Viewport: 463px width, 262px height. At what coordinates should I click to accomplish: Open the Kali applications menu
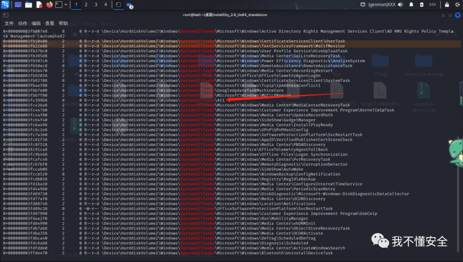coord(5,4)
